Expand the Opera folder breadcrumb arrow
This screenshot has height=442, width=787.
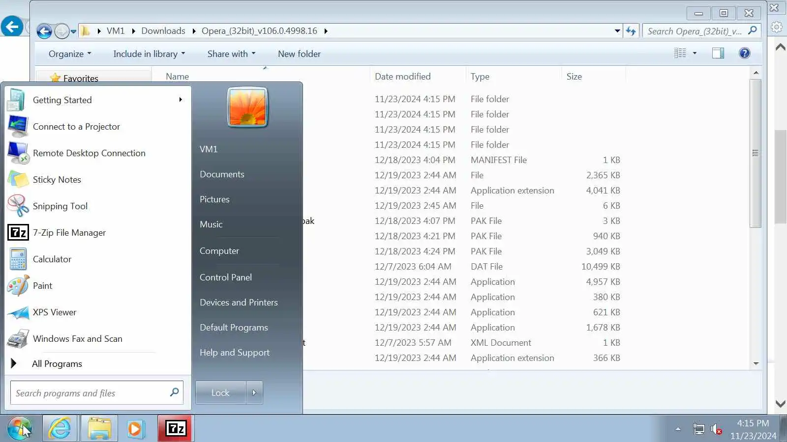tap(326, 31)
